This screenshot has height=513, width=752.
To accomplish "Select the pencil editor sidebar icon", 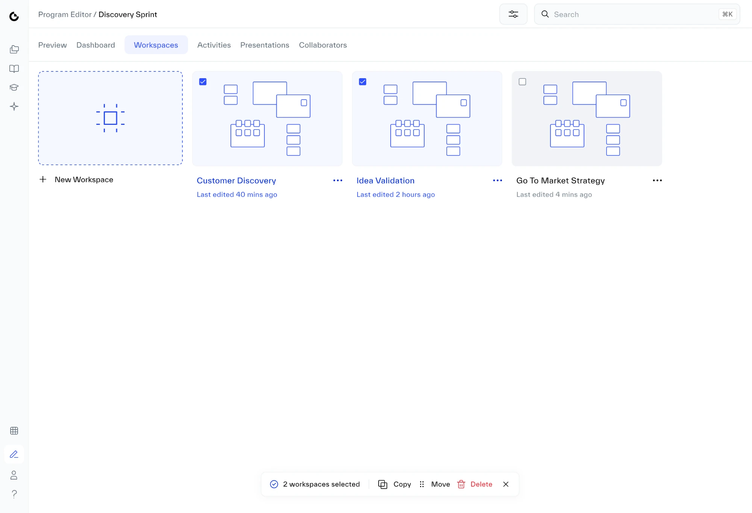I will point(14,454).
